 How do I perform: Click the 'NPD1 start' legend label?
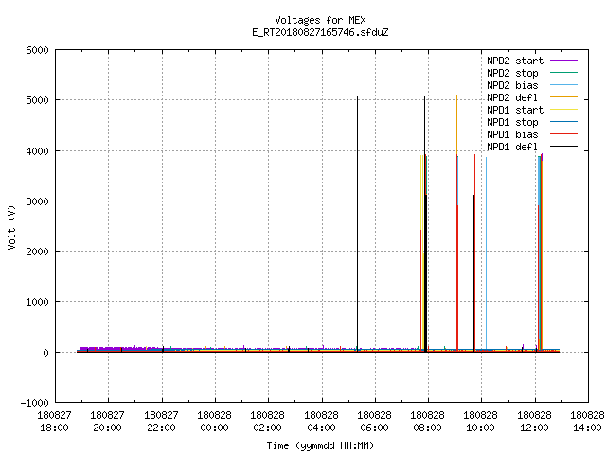tap(515, 110)
